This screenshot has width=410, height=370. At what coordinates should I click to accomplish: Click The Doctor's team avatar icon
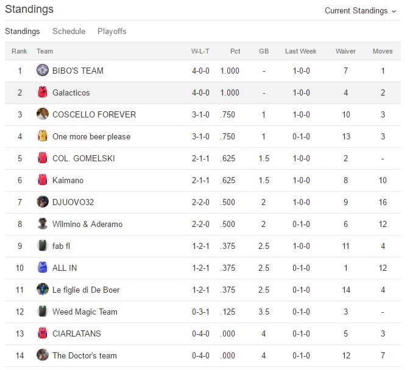pos(43,355)
